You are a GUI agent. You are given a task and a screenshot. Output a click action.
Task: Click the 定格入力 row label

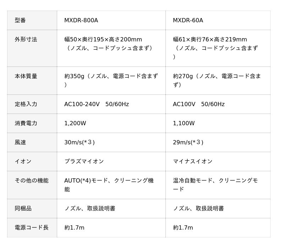pyautogui.click(x=26, y=104)
